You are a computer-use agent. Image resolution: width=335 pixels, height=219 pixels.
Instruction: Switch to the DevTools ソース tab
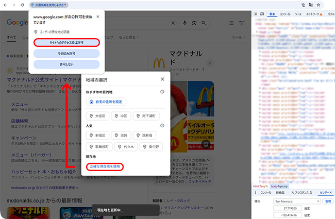pyautogui.click(x=298, y=14)
